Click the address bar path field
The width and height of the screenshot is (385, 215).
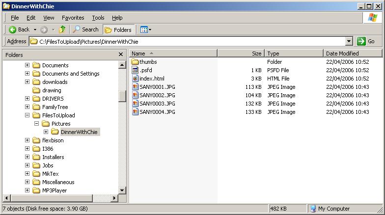click(x=187, y=41)
